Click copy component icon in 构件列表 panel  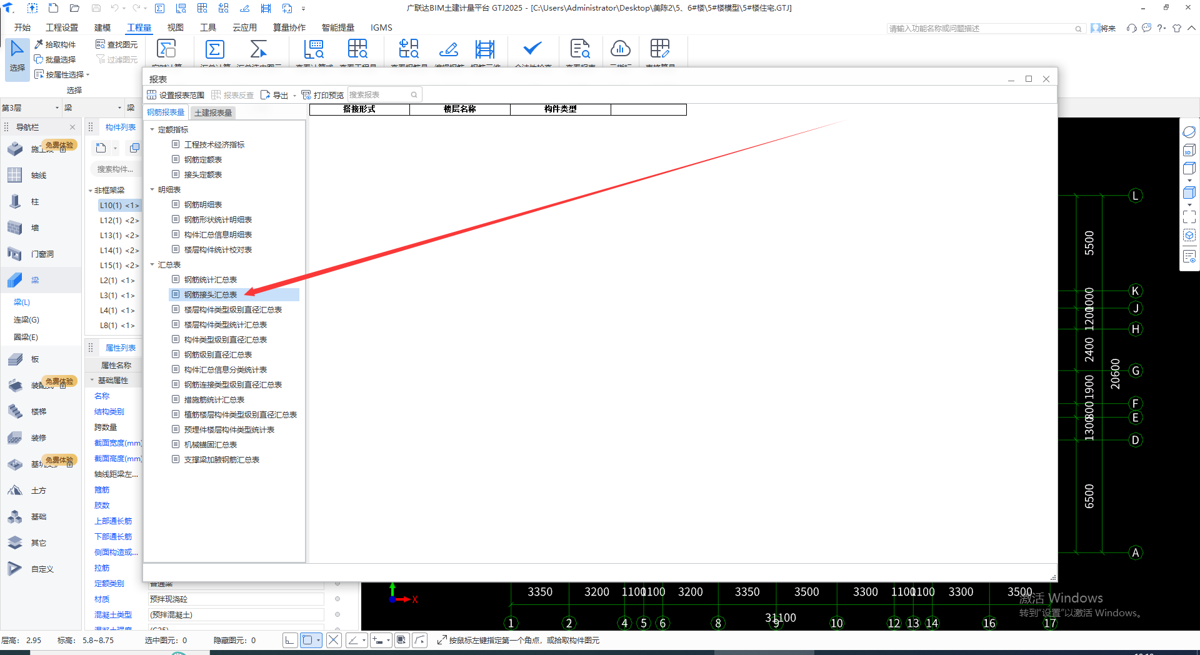pos(134,148)
